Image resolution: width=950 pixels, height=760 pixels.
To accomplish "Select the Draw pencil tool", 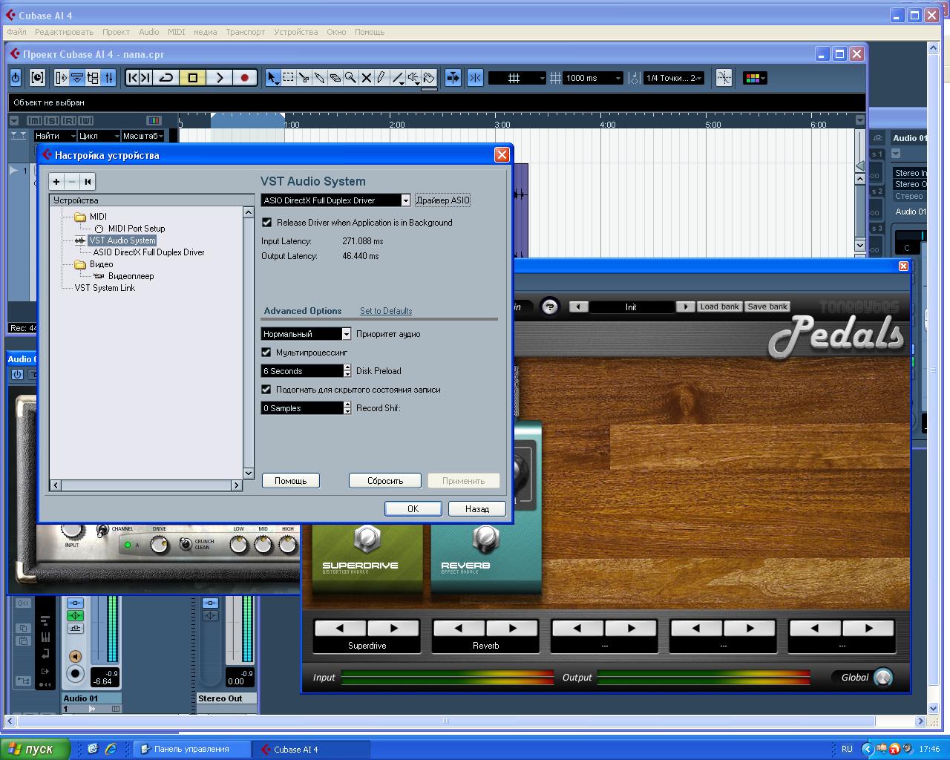I will pos(381,78).
